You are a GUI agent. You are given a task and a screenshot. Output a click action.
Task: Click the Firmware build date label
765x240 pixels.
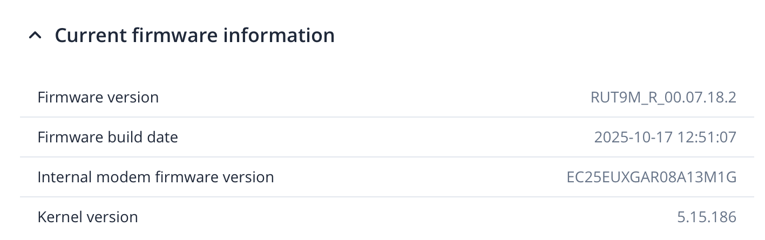click(x=107, y=138)
